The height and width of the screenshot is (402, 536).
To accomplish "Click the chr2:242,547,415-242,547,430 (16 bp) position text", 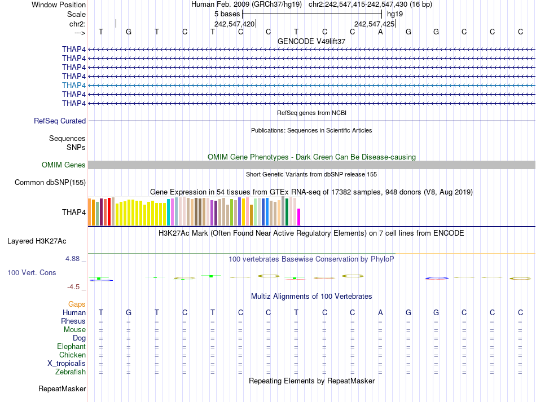I will [370, 5].
